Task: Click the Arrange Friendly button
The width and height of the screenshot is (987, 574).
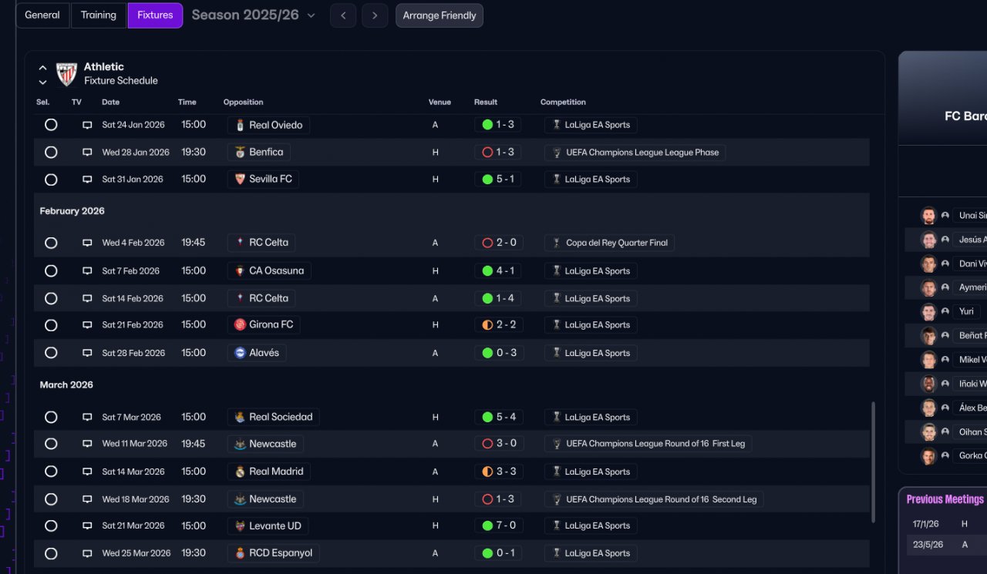Action: tap(440, 15)
